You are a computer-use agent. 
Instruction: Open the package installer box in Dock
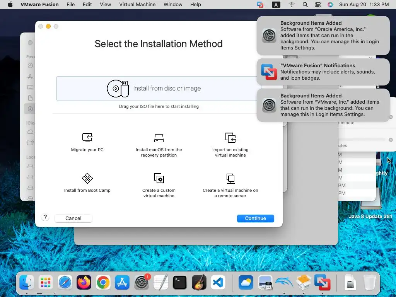tap(303, 282)
